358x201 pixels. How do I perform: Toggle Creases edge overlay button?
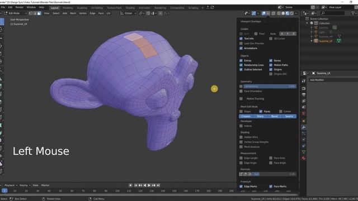246,117
